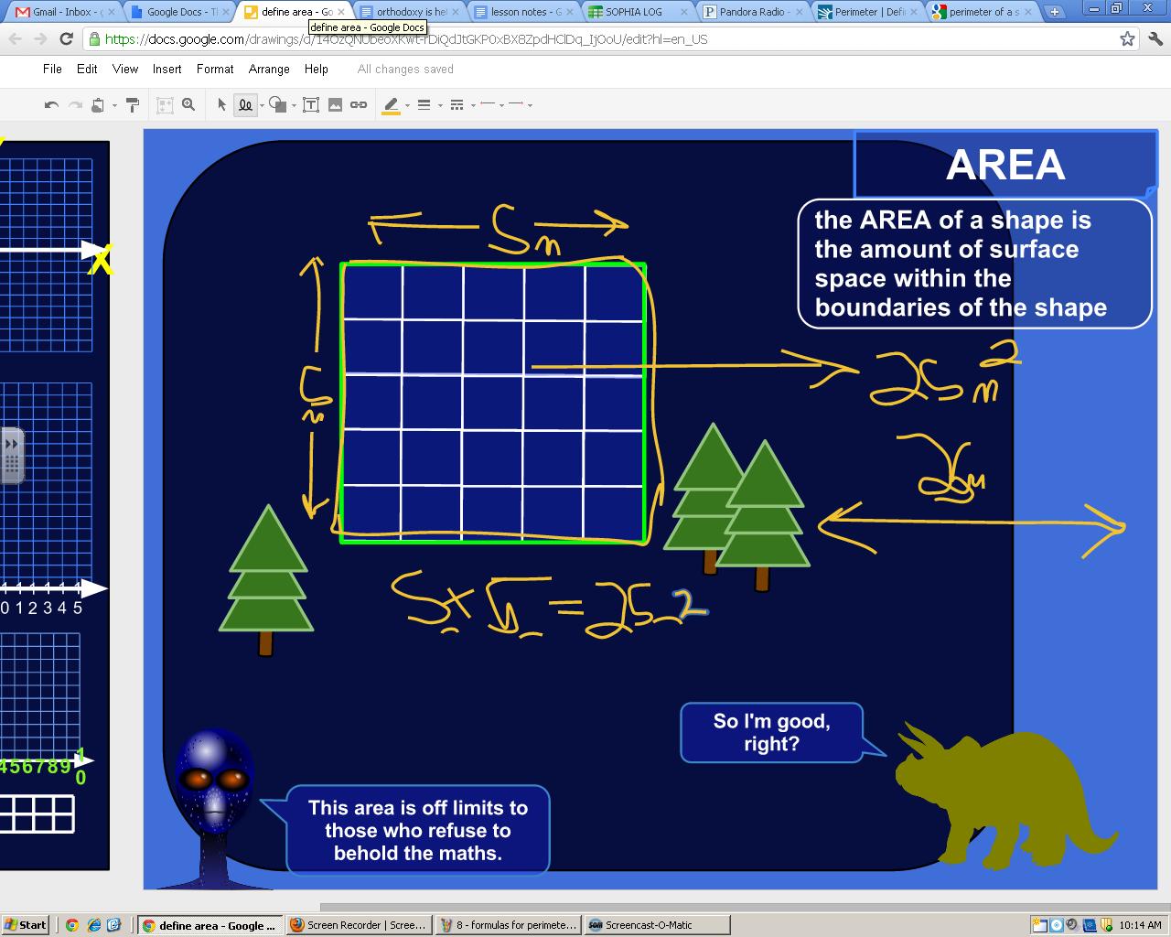Open the Arrange menu

tap(269, 70)
